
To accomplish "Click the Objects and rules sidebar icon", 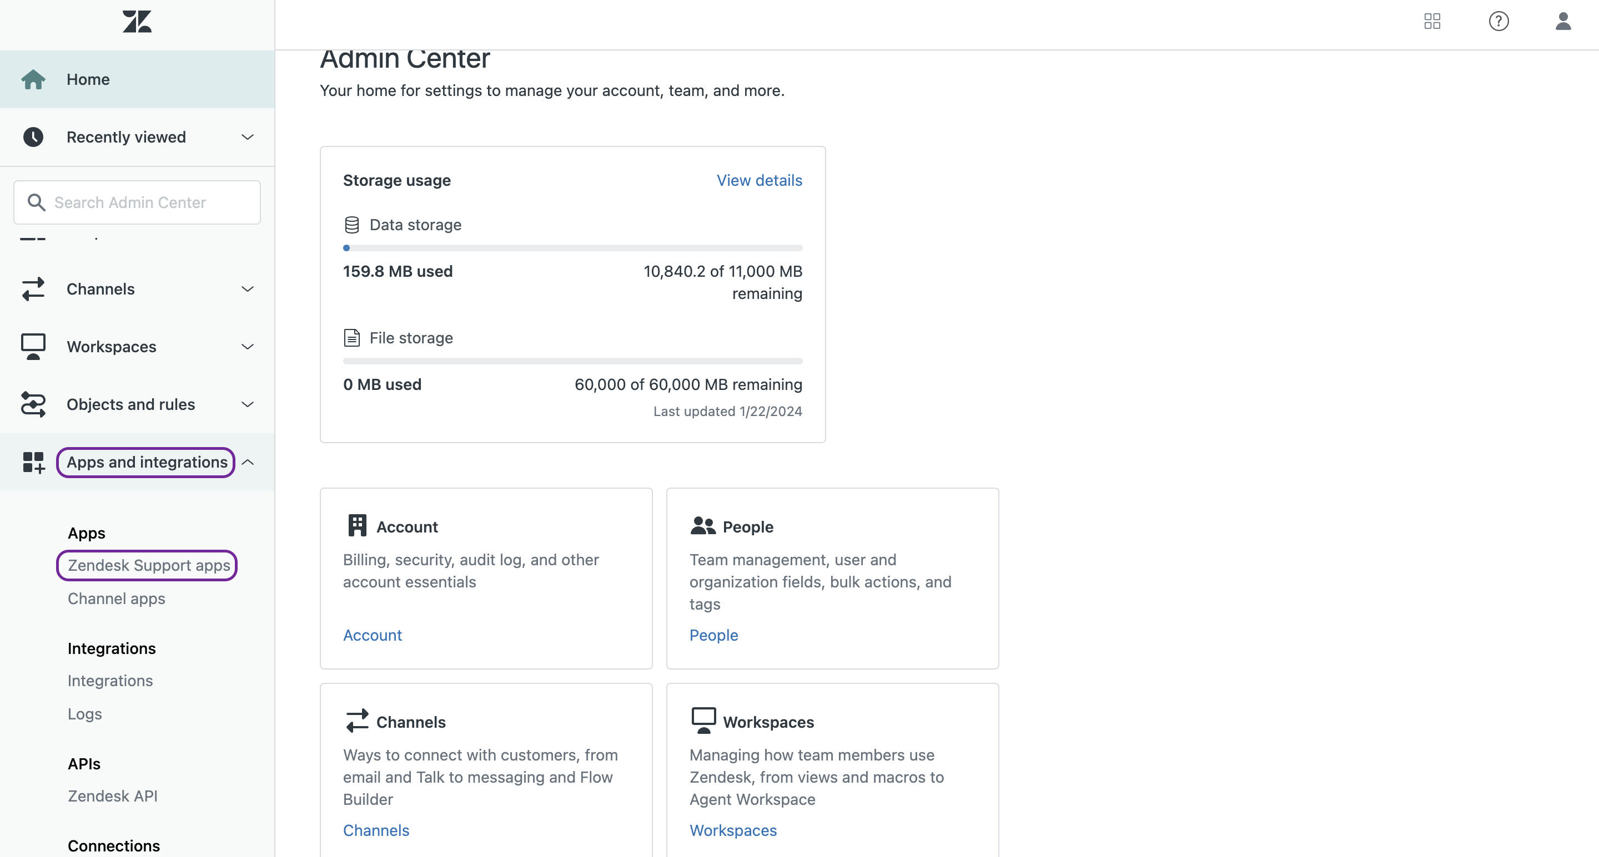I will point(33,404).
